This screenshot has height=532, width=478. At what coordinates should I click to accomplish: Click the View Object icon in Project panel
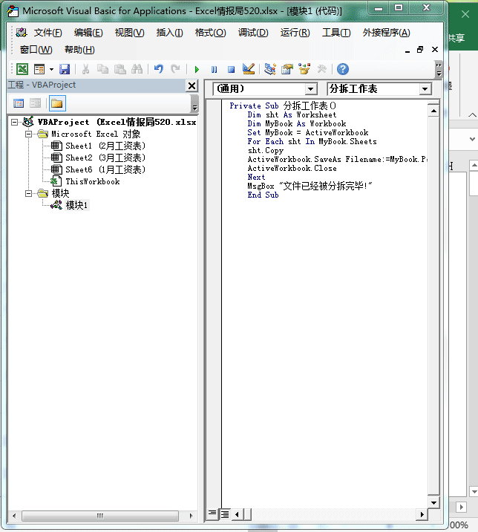point(35,103)
